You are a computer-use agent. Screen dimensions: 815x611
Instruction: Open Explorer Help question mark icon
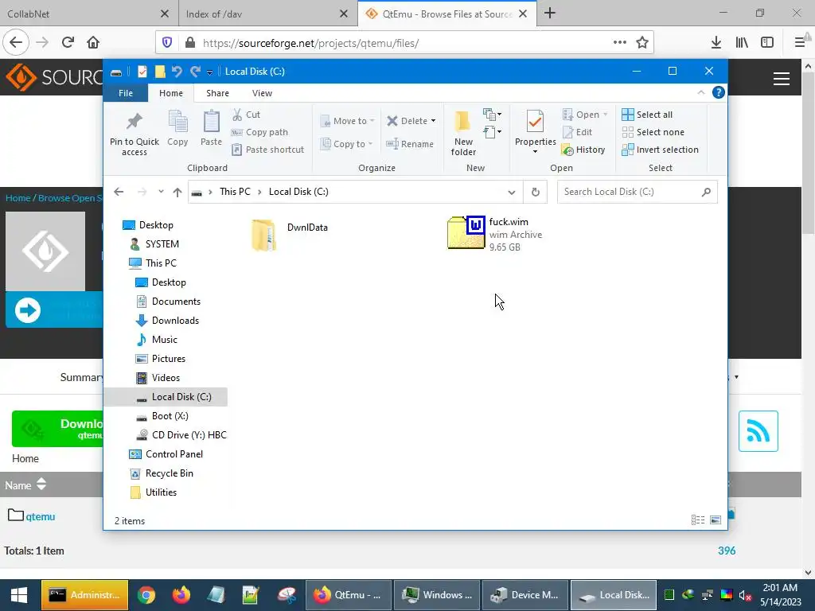click(719, 92)
